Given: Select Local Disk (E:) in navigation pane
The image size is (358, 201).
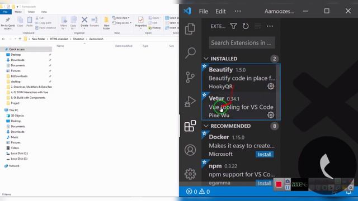Looking at the screenshot, I should point(19,159).
